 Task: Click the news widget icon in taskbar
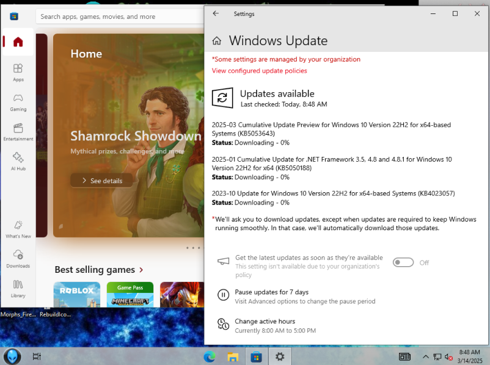pyautogui.click(x=404, y=356)
